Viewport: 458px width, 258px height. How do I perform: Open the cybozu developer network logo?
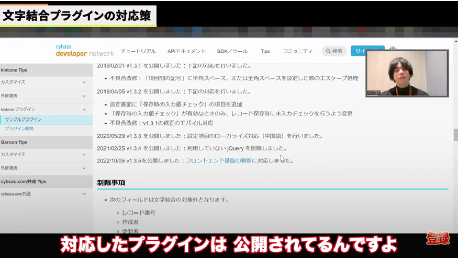point(84,51)
